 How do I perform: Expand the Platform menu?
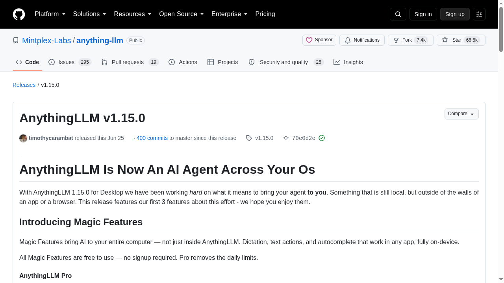click(x=50, y=14)
